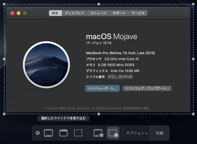The height and width of the screenshot is (144, 197).
Task: Go to the サポート tab
Action: [119, 13]
